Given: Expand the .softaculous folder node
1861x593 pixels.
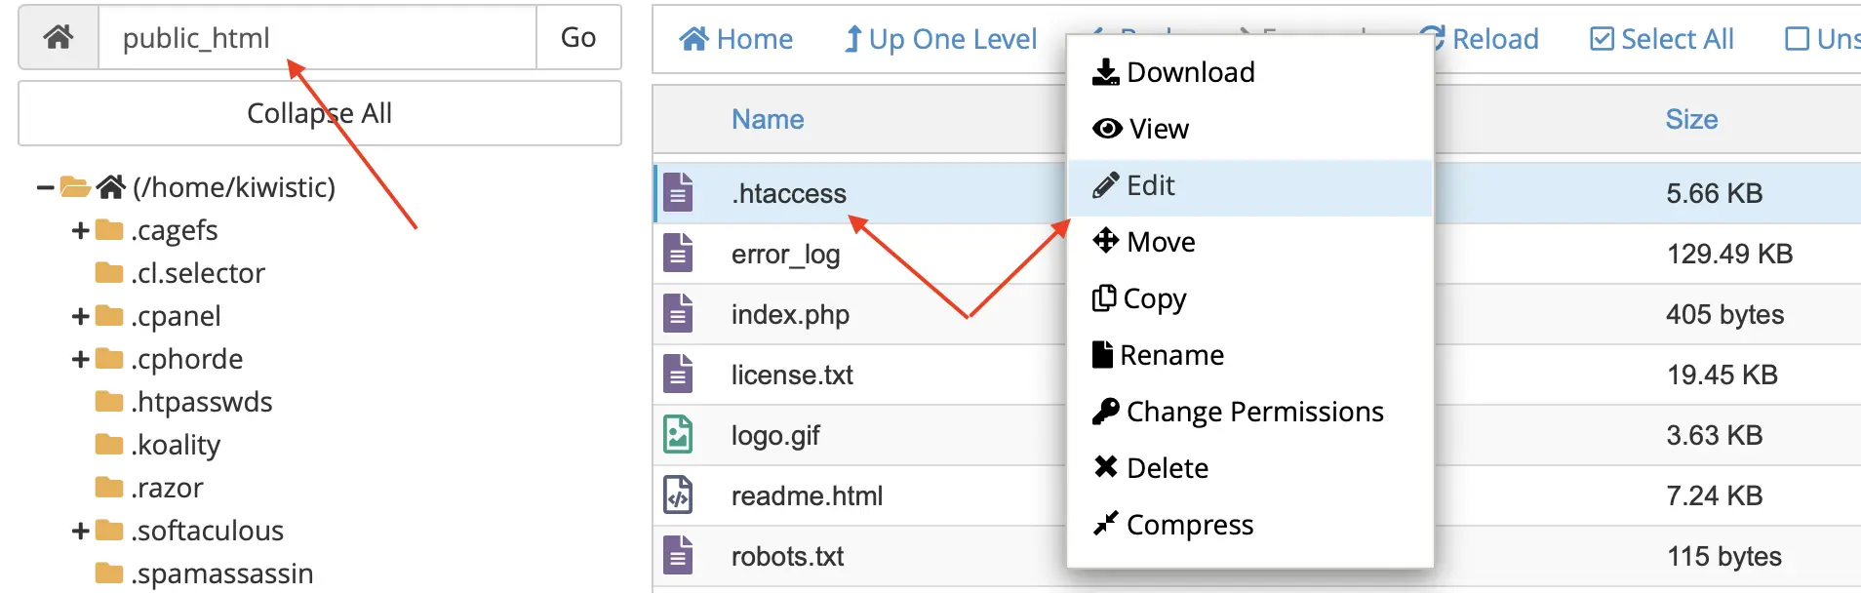Looking at the screenshot, I should [80, 531].
